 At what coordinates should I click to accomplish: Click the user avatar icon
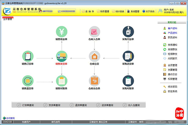[x=160, y=11]
